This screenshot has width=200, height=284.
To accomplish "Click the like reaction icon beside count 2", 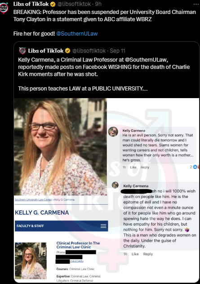I will (195, 167).
